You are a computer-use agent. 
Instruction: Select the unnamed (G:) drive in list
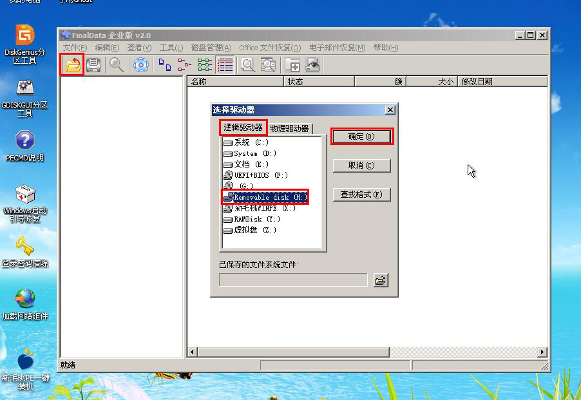pyautogui.click(x=238, y=186)
